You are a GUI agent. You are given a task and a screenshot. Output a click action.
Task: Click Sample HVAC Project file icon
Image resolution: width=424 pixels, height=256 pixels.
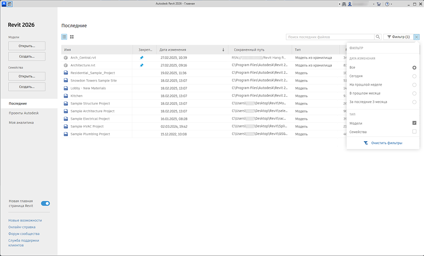(x=65, y=127)
